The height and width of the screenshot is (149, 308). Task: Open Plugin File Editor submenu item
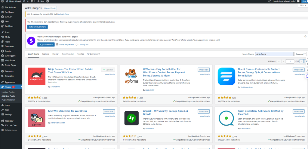tap(8, 100)
